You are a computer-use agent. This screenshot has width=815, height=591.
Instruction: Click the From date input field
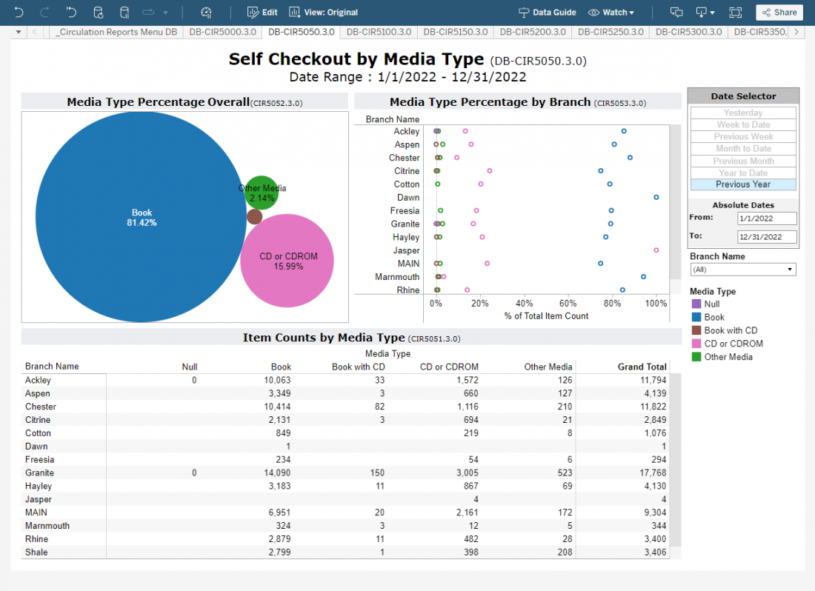[767, 218]
